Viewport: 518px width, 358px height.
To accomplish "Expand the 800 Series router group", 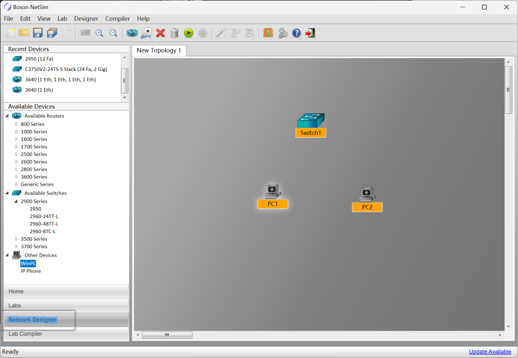I will pyautogui.click(x=17, y=124).
